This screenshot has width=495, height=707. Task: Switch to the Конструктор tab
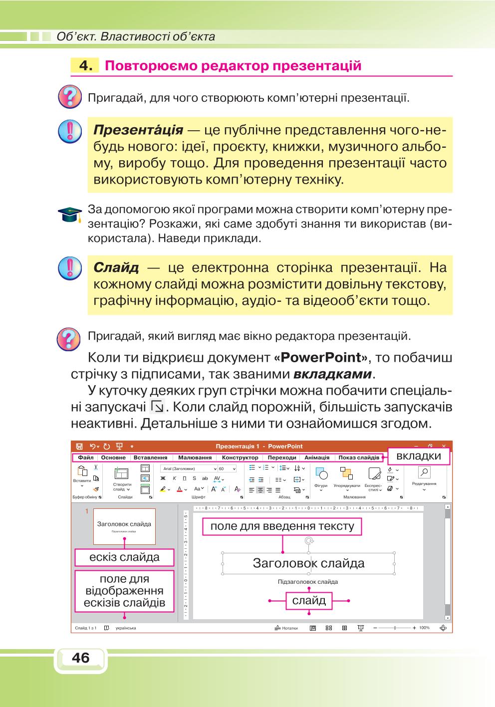[240, 458]
